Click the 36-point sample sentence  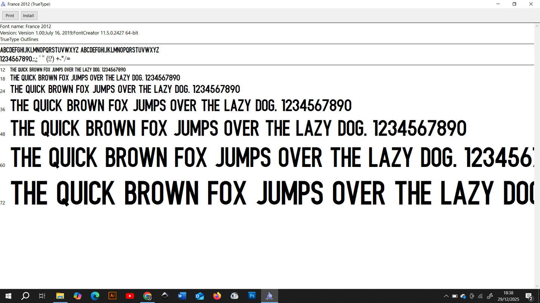tap(181, 106)
